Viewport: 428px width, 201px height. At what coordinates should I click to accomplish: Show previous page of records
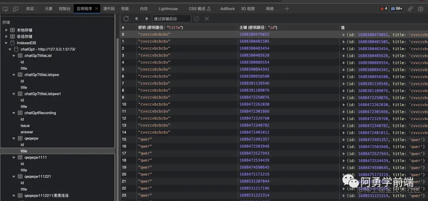(x=136, y=19)
